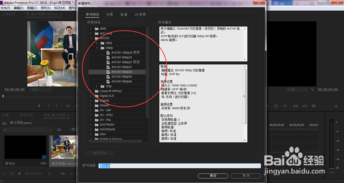Collapse the 1080p subfolder
The height and width of the screenshot is (183, 344).
click(97, 48)
